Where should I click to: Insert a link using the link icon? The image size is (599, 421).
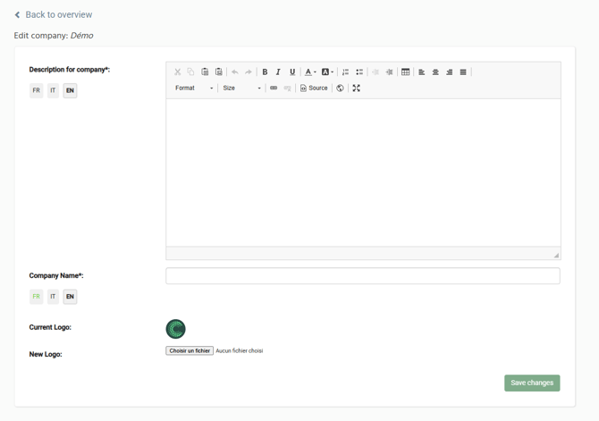point(274,88)
